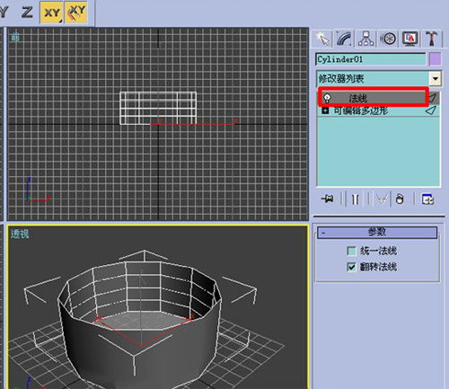This screenshot has width=449, height=389.
Task: Open the Motion command panel tab
Action: point(388,39)
